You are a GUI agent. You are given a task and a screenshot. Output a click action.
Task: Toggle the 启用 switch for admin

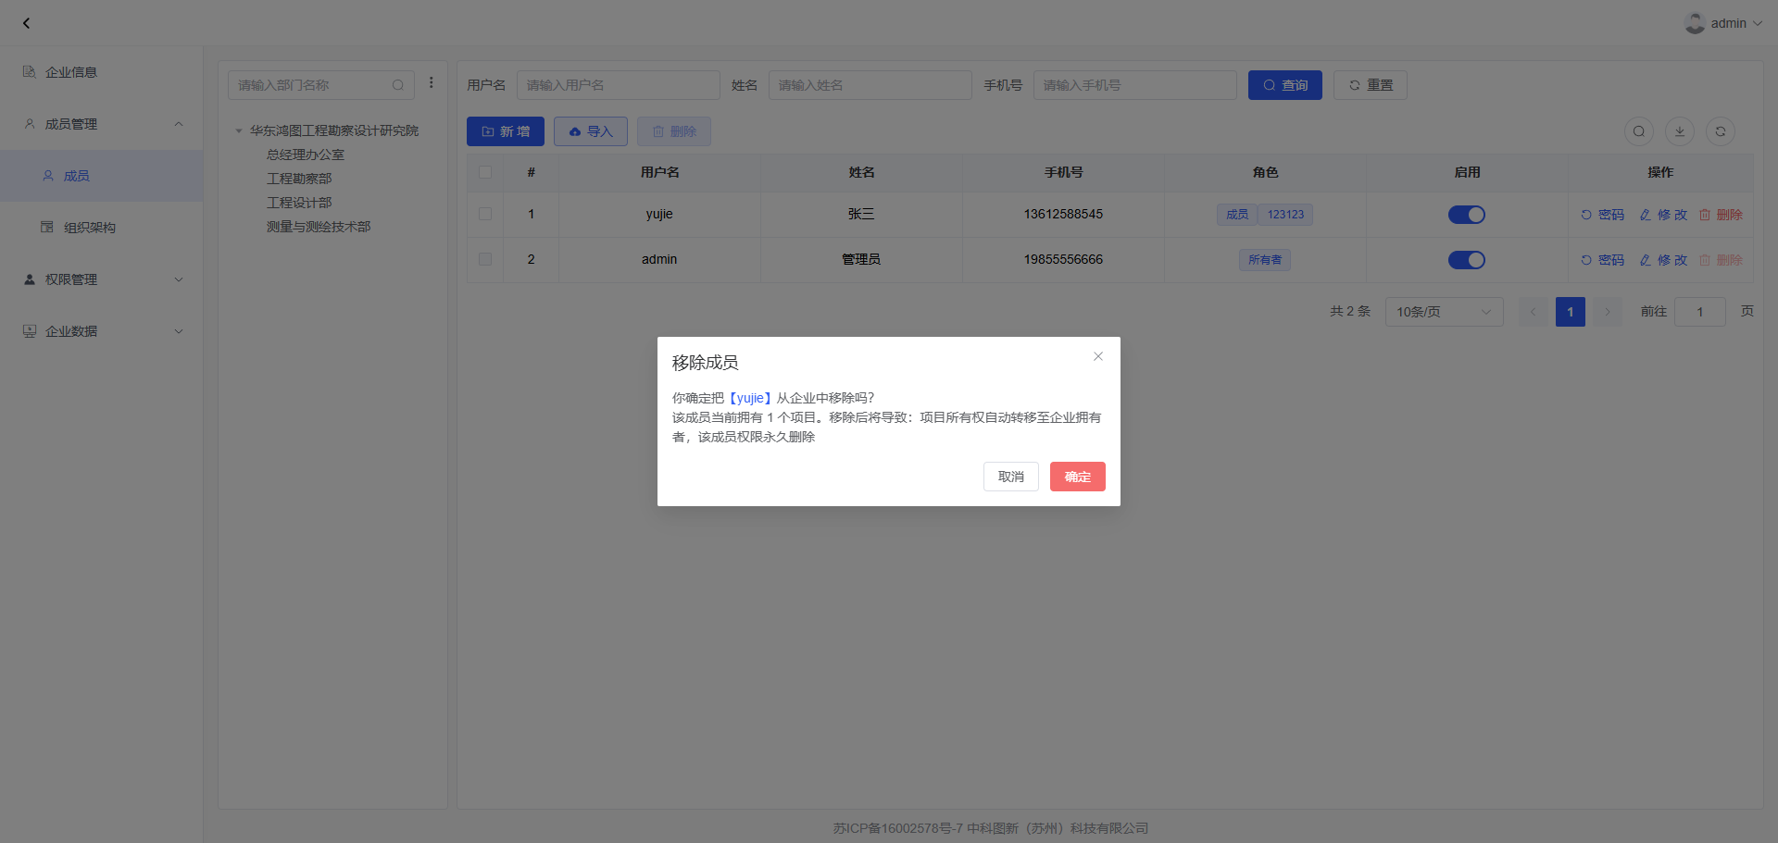click(x=1466, y=260)
